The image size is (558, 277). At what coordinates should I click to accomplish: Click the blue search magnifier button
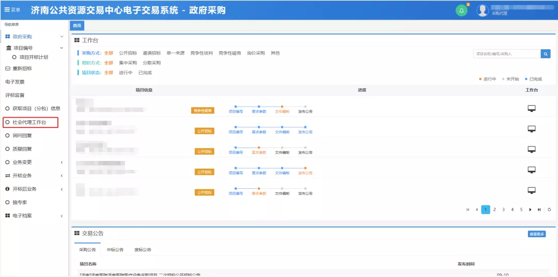(x=546, y=54)
